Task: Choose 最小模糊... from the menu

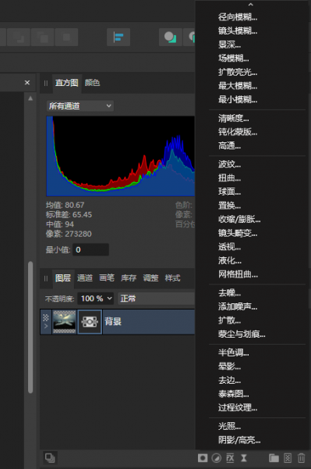Action: click(238, 99)
